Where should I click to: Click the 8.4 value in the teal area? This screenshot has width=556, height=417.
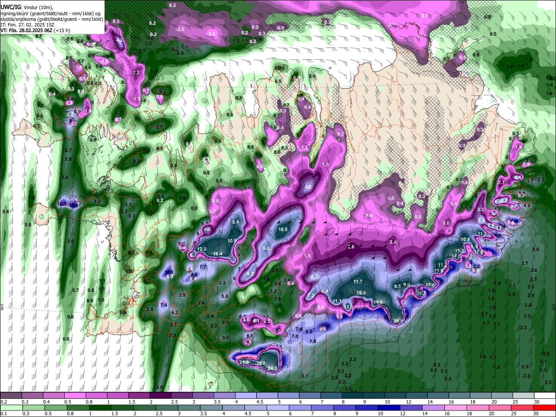(236, 222)
